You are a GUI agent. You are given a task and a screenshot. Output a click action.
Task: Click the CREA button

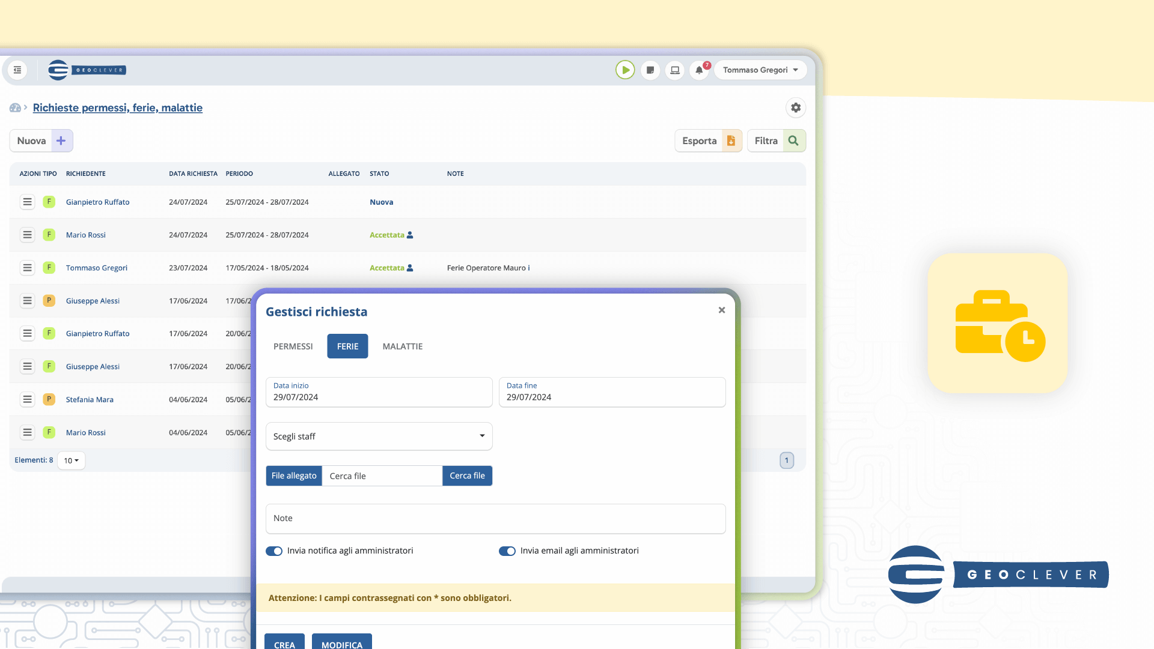click(284, 642)
